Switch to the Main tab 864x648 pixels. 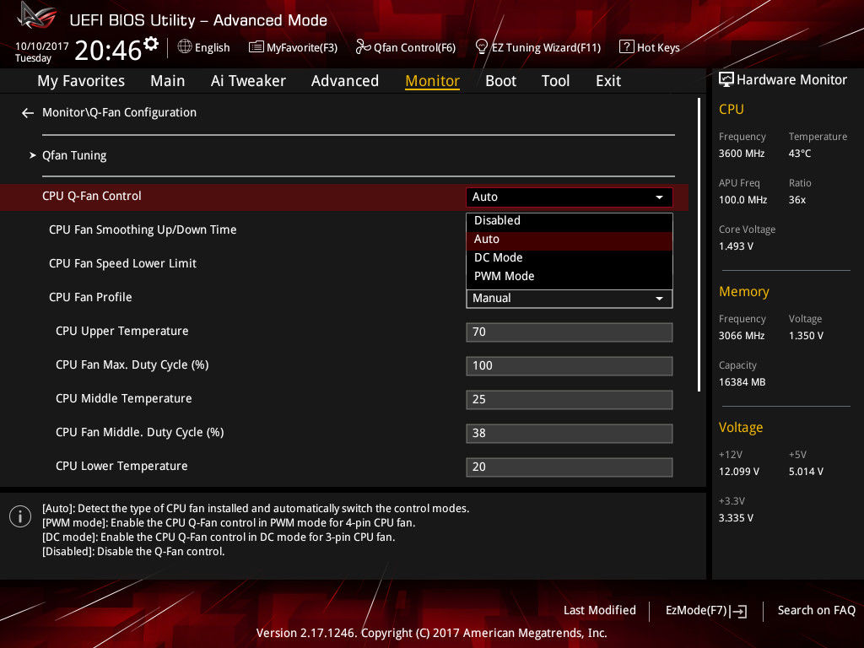168,81
